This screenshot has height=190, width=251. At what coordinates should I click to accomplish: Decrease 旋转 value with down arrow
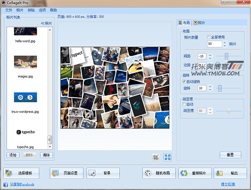[x=210, y=90]
